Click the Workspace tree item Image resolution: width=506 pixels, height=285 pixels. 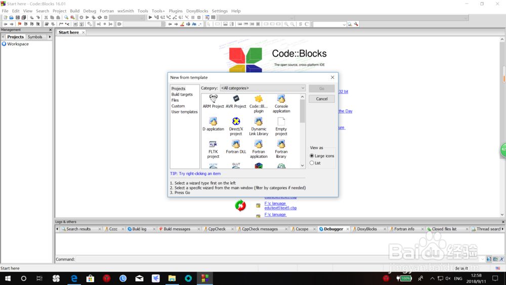tap(18, 44)
